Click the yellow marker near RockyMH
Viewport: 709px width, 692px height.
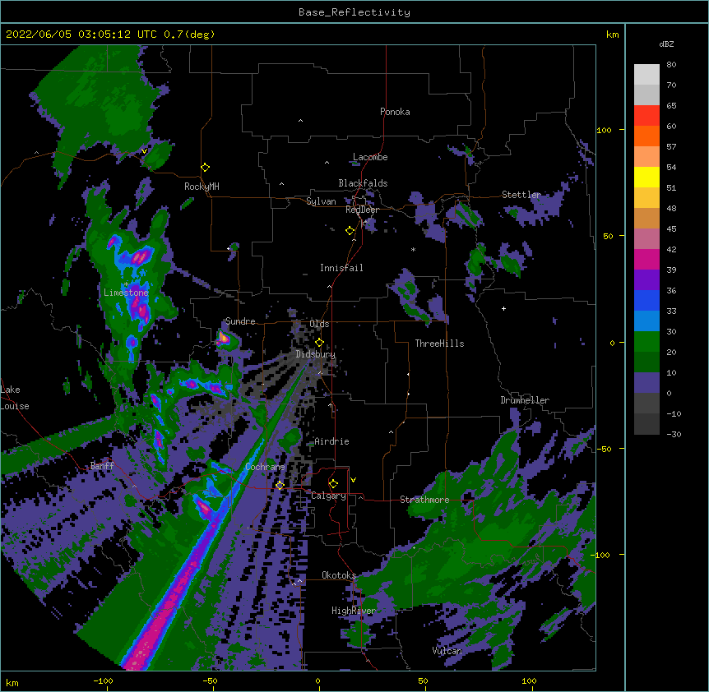pyautogui.click(x=206, y=168)
